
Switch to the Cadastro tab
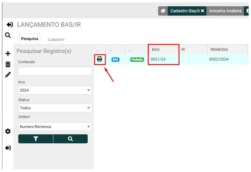pos(56,39)
